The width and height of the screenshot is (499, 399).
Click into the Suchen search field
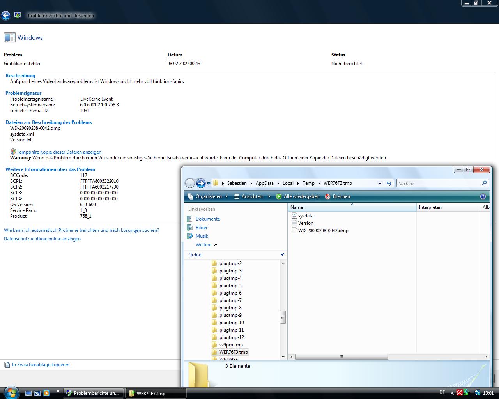pyautogui.click(x=439, y=183)
